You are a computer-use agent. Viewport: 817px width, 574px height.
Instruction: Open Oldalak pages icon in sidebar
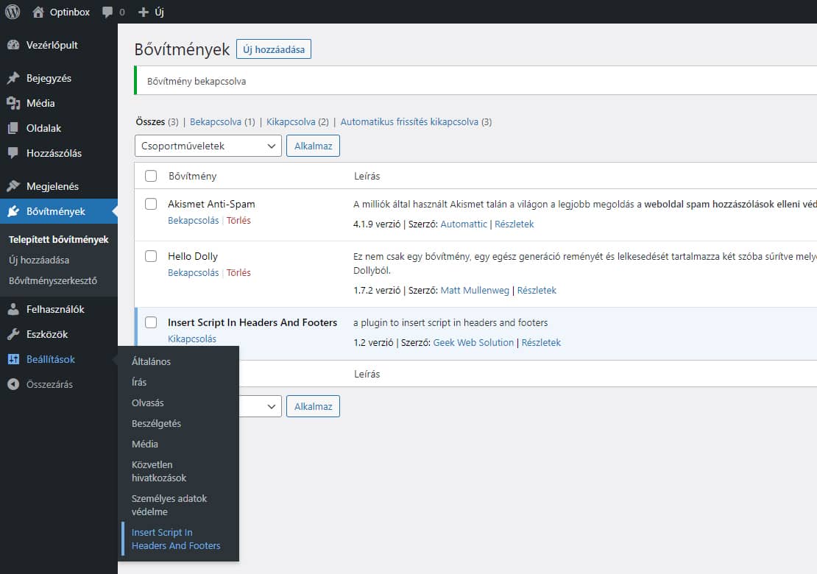click(13, 128)
